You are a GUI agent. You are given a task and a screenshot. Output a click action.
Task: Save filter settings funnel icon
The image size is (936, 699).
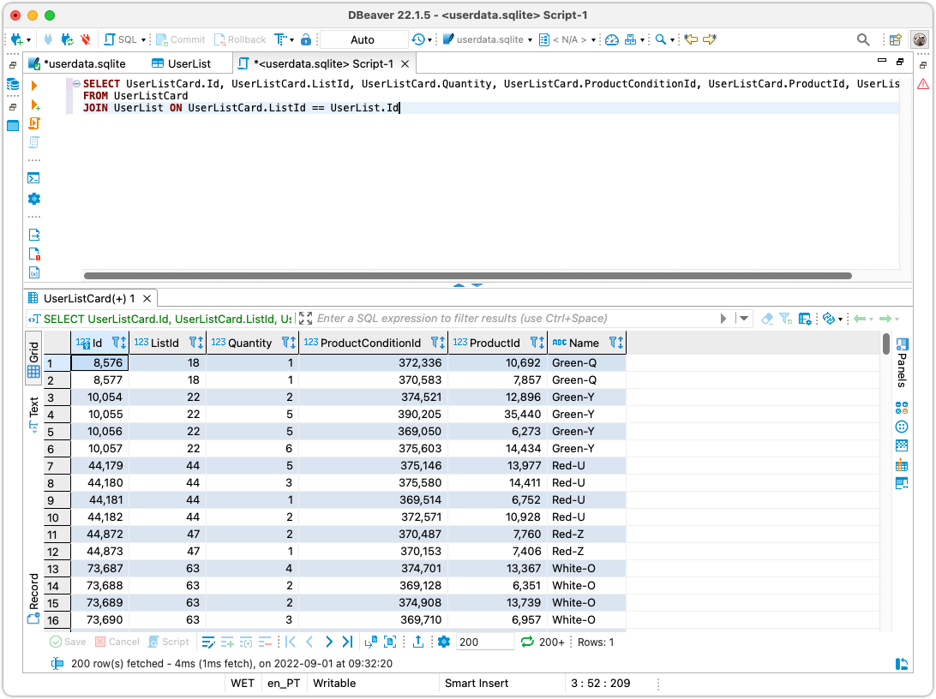(785, 319)
